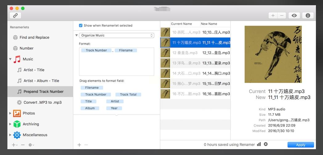The height and width of the screenshot is (155, 323).
Task: Click inside the Format field
Action: click(x=116, y=62)
